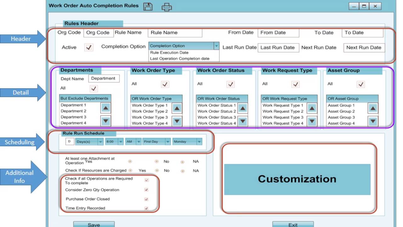
Task: Click the Exit button
Action: 293,224
